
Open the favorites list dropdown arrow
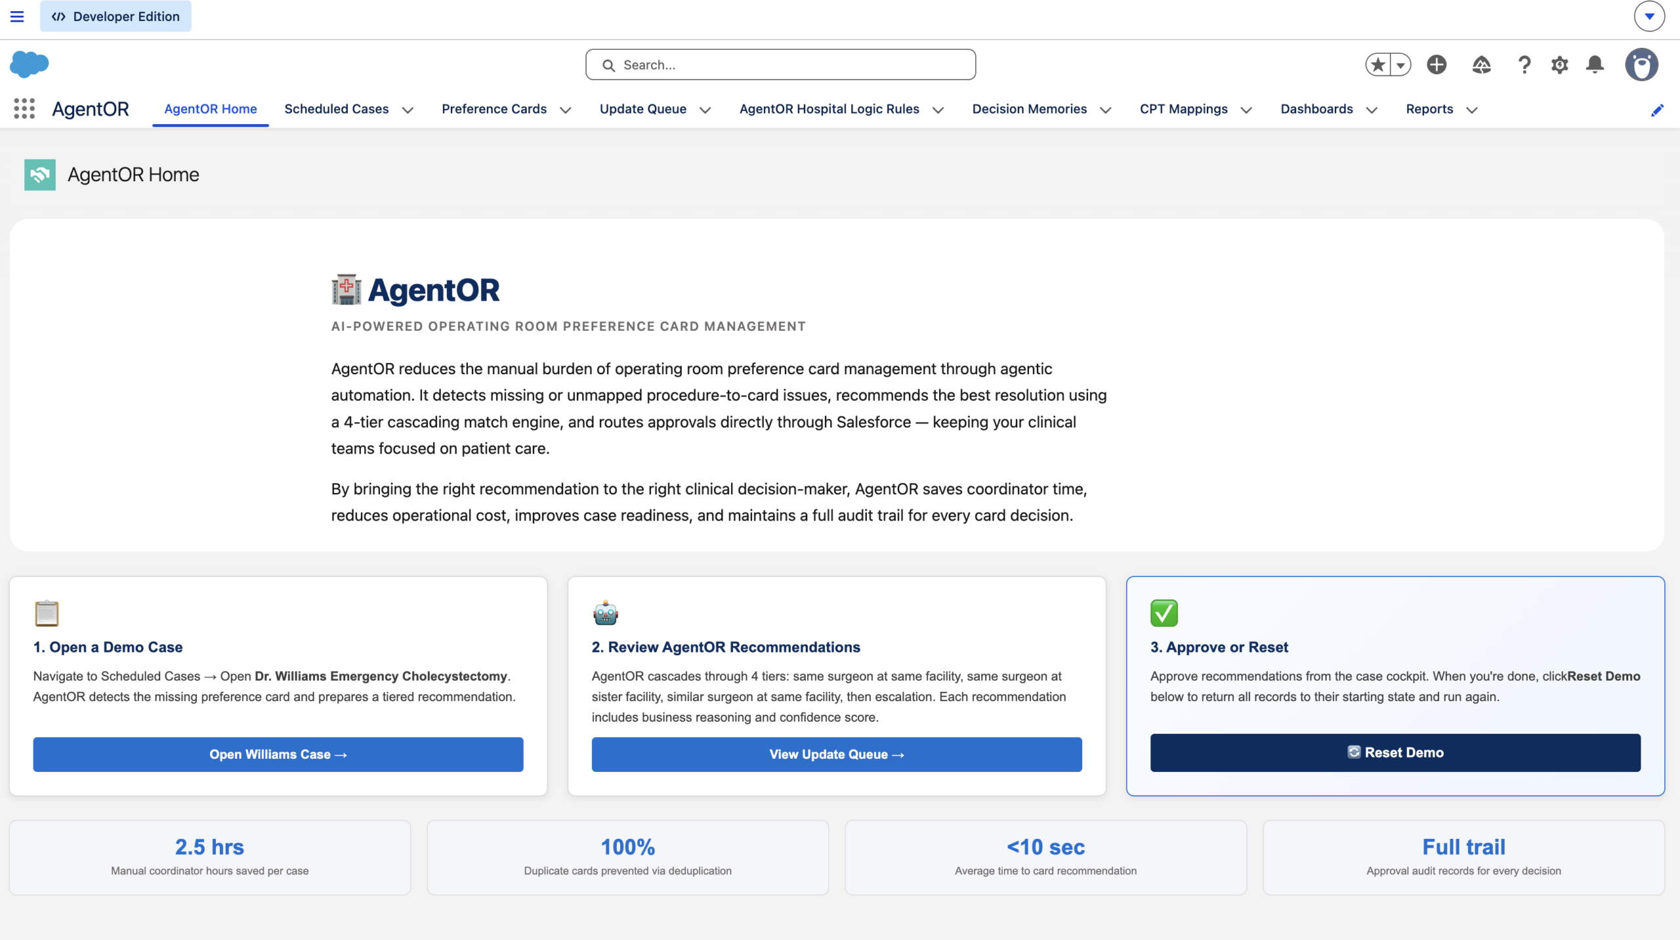[1400, 64]
